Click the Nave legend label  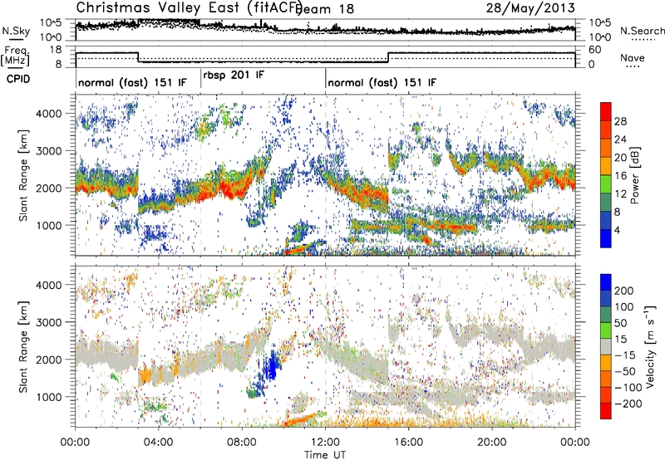pos(632,57)
